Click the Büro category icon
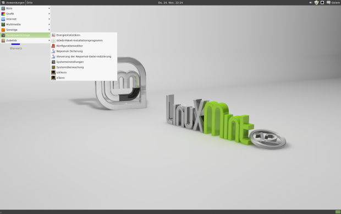Image resolution: width=341 pixels, height=214 pixels. (3, 8)
